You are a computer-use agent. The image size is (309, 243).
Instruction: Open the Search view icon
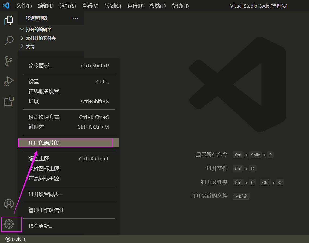click(x=9, y=41)
